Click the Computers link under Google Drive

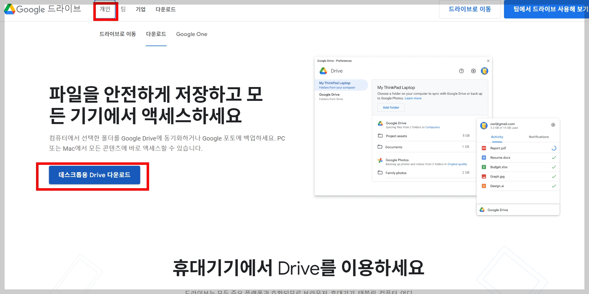click(x=433, y=127)
